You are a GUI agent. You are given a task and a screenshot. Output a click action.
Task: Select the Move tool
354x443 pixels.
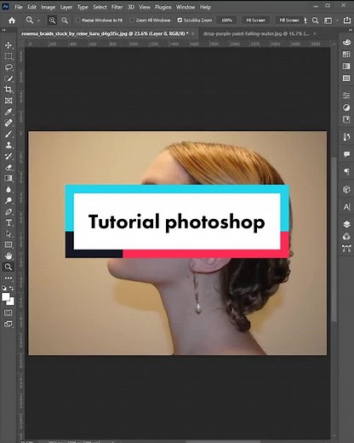(9, 45)
